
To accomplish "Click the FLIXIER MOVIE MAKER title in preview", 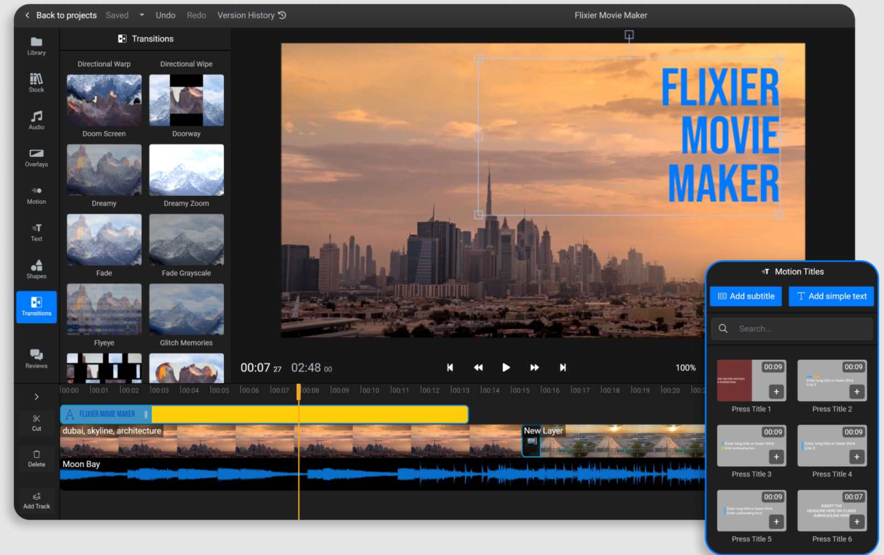I will [x=721, y=136].
